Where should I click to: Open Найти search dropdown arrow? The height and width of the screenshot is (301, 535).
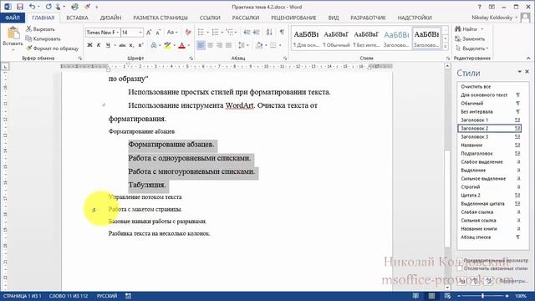click(x=482, y=29)
